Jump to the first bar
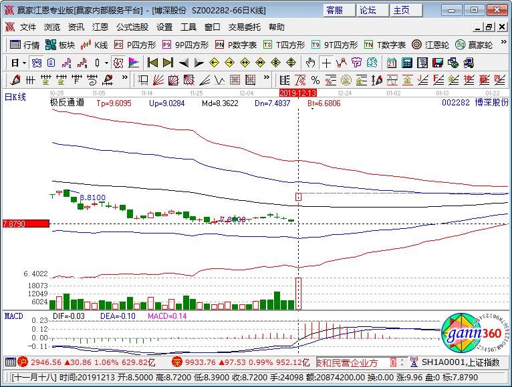Viewport: 512px width, 387px height. (x=152, y=63)
